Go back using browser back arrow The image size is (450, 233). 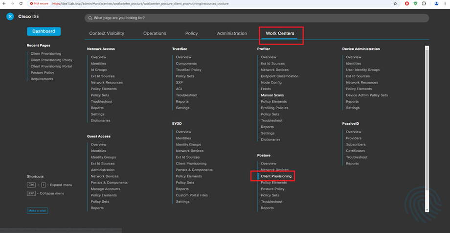[4, 4]
